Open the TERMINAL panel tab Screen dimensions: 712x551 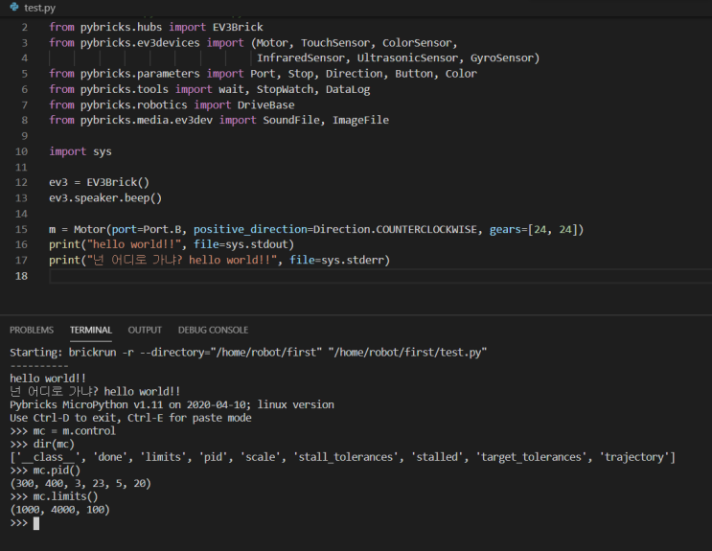(x=91, y=330)
